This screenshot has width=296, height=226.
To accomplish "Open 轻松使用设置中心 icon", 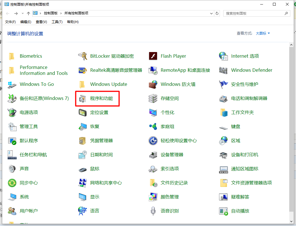I will (153, 141).
